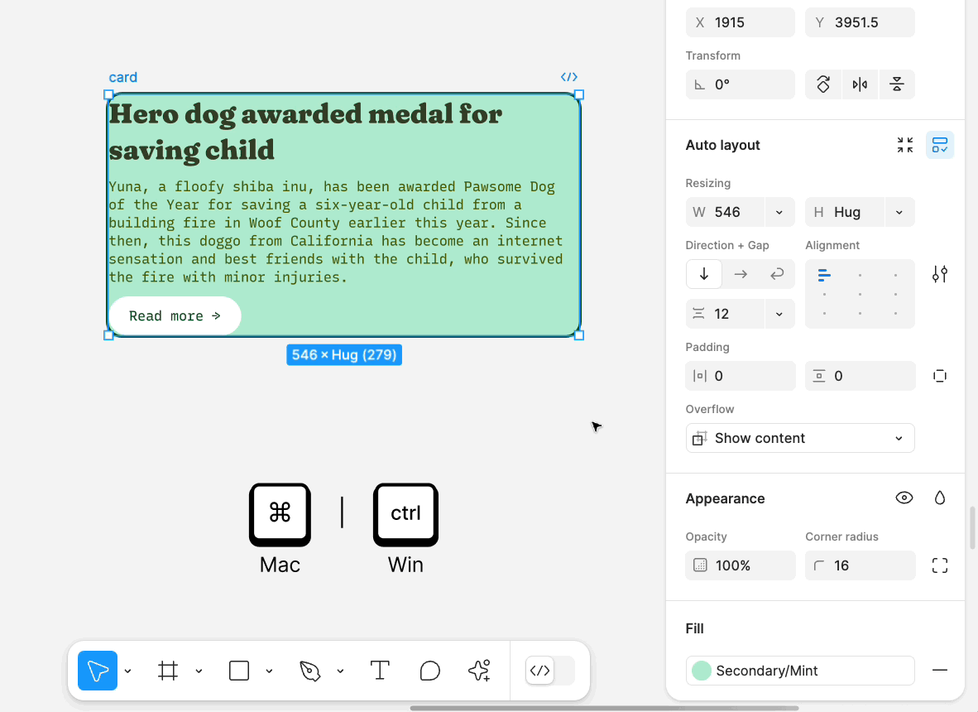Toggle card visibility eye icon
978x712 pixels.
pyautogui.click(x=904, y=498)
